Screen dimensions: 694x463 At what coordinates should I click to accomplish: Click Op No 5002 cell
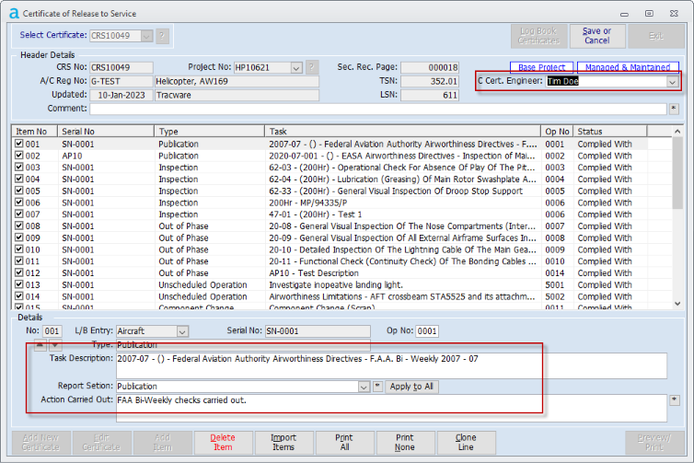tap(555, 296)
